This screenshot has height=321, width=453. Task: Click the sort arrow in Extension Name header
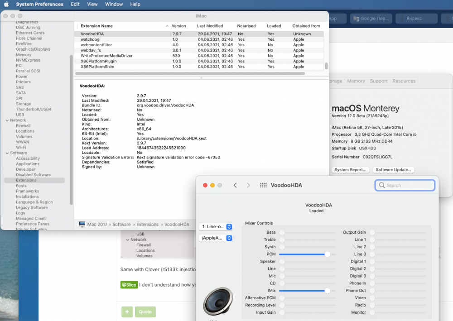167,26
